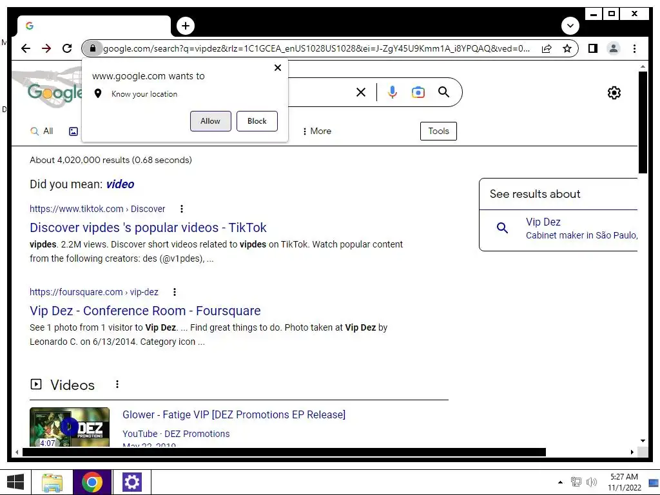This screenshot has height=495, width=660.
Task: Start voice search with the microphone icon
Action: click(x=393, y=92)
